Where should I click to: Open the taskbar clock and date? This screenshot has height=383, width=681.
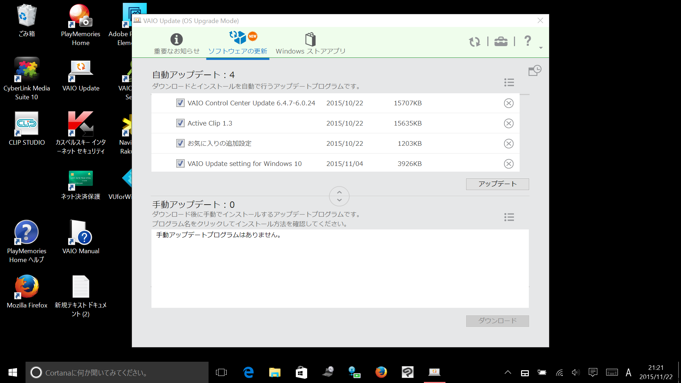(656, 372)
